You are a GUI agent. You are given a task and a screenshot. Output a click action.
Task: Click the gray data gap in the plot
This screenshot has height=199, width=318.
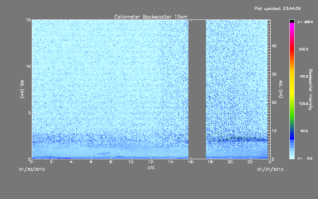[197, 89]
